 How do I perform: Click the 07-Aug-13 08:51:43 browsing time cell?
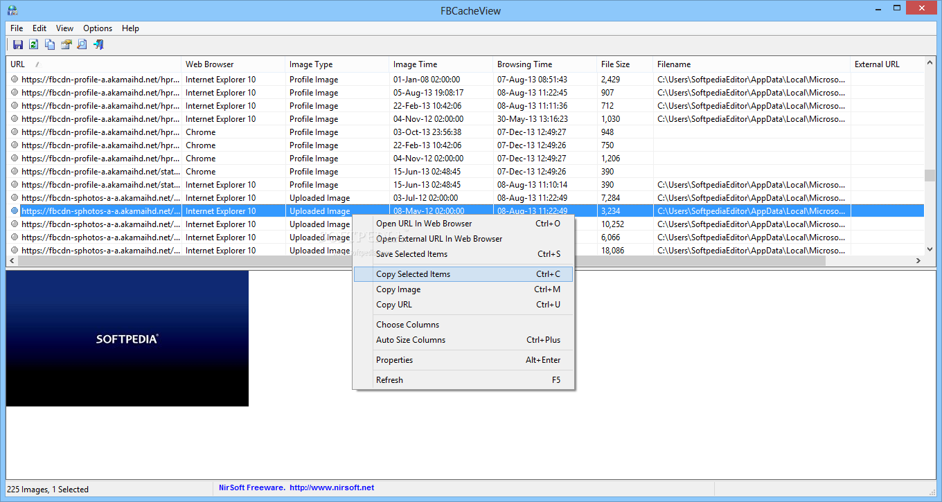tap(532, 80)
